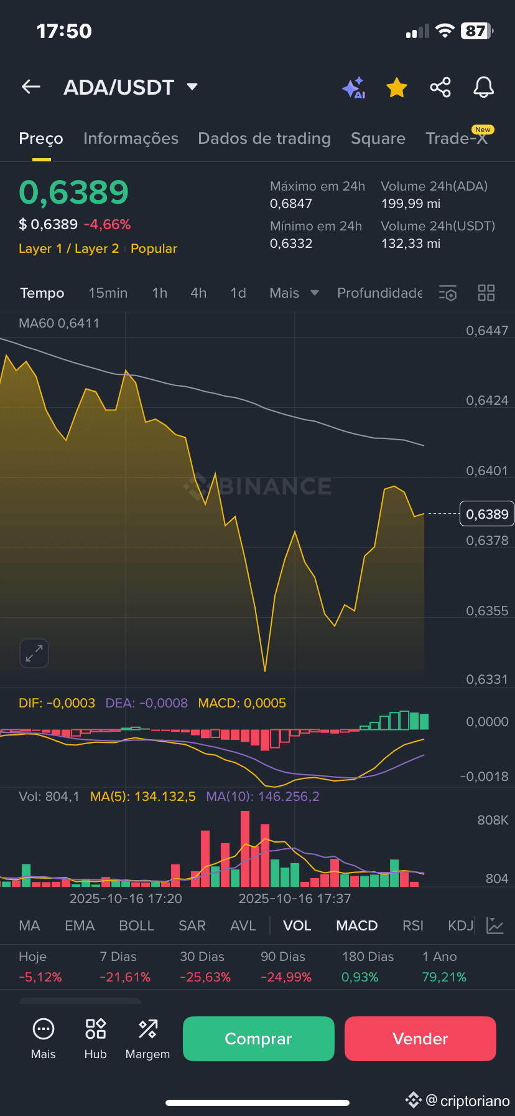Tap the DIF: -0,0003 value
Viewport: 515px width, 1116px height.
coord(57,703)
